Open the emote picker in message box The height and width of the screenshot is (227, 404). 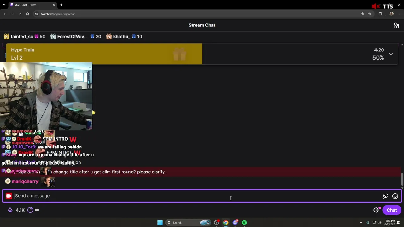click(x=395, y=196)
